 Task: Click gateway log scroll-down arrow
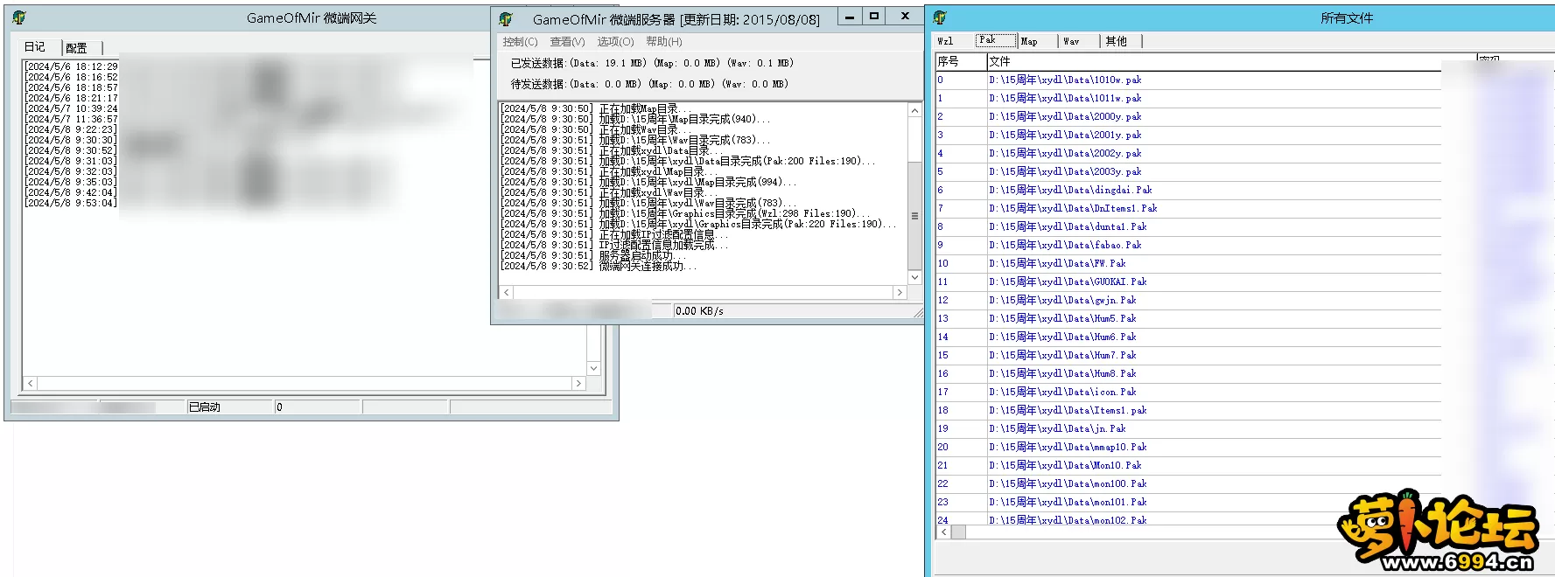(594, 368)
